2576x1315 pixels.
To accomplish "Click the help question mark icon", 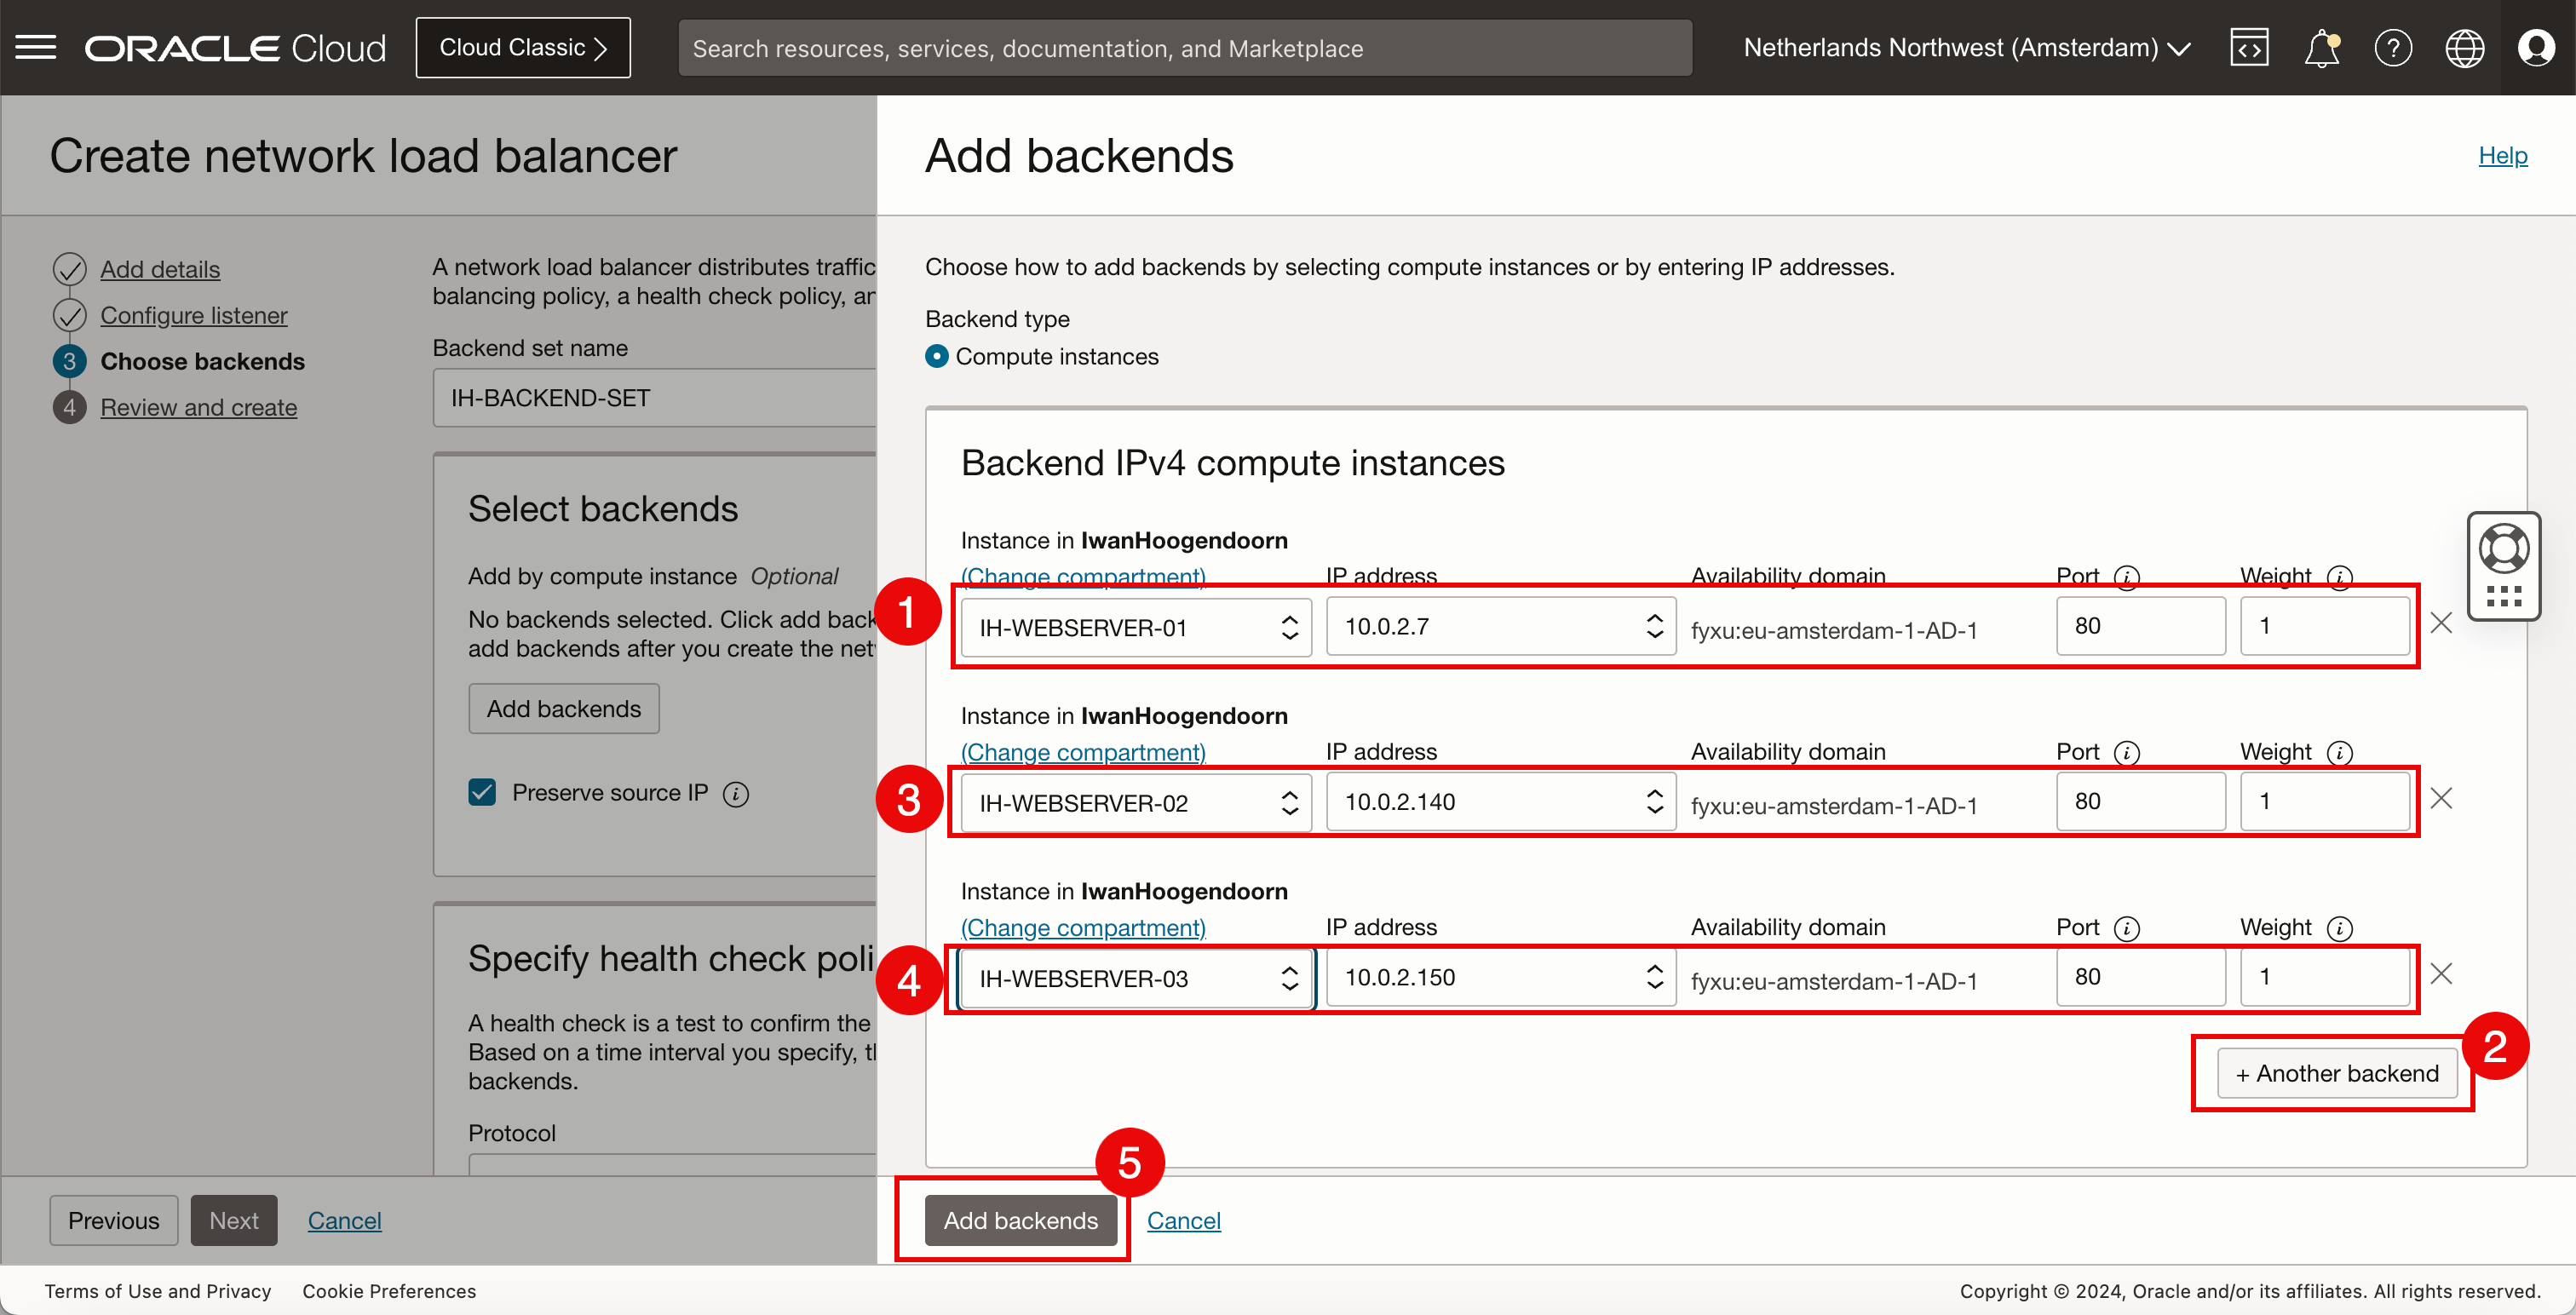I will click(x=2393, y=48).
